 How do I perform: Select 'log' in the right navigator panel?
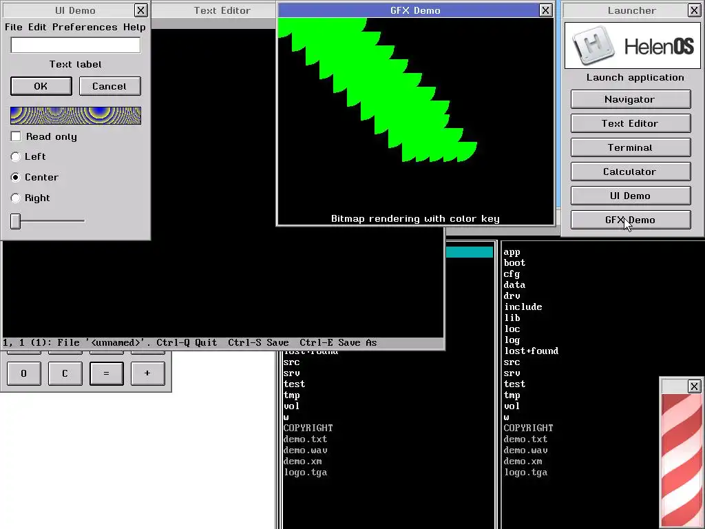pyautogui.click(x=512, y=340)
